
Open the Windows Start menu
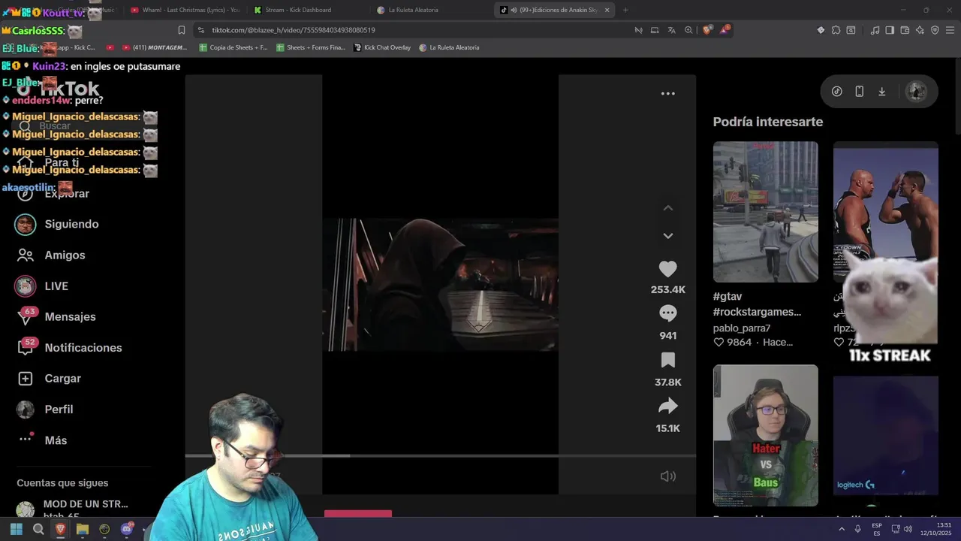click(16, 529)
